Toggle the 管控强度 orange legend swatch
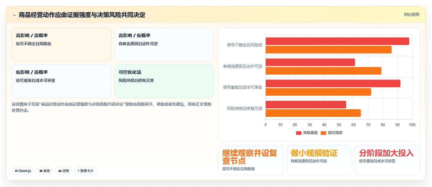This screenshot has width=432, height=187. pyautogui.click(x=323, y=133)
